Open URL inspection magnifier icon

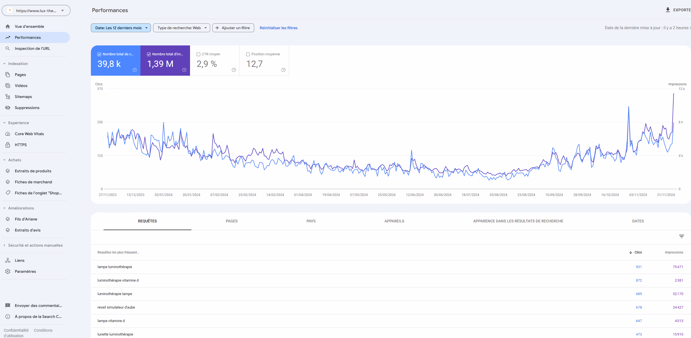[x=8, y=48]
